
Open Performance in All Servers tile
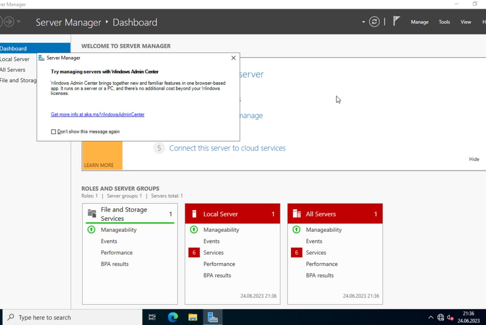click(x=322, y=264)
